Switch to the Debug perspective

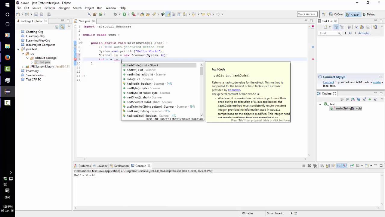pos(369,14)
